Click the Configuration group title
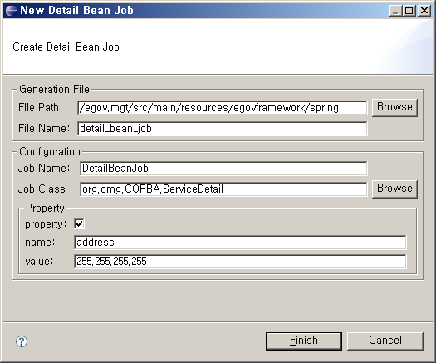 50,152
